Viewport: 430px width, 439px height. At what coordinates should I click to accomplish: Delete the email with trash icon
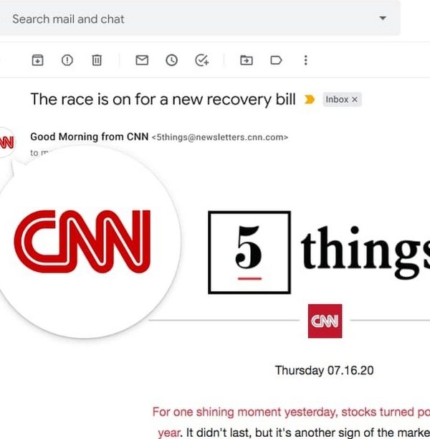tap(97, 60)
